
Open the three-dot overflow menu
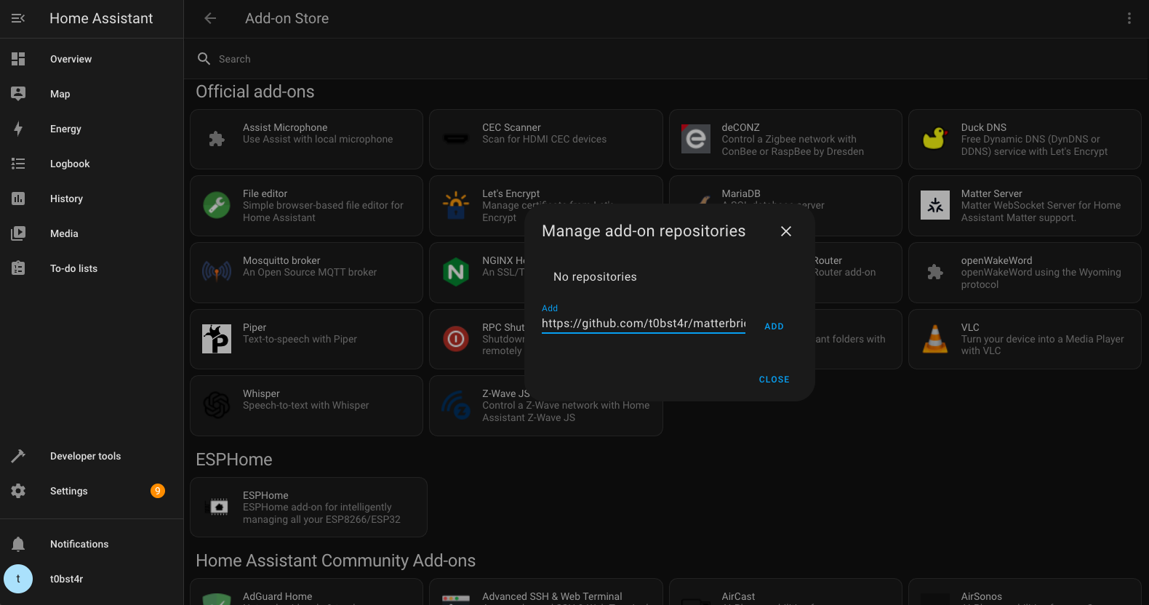coord(1129,18)
